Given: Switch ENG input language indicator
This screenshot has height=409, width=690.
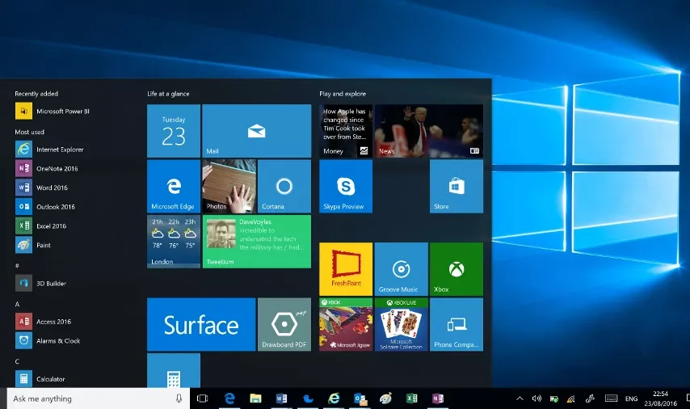Looking at the screenshot, I should [x=632, y=398].
